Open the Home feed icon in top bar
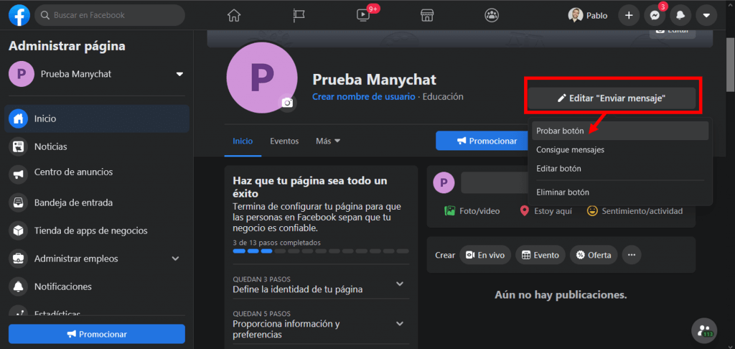 (x=233, y=16)
